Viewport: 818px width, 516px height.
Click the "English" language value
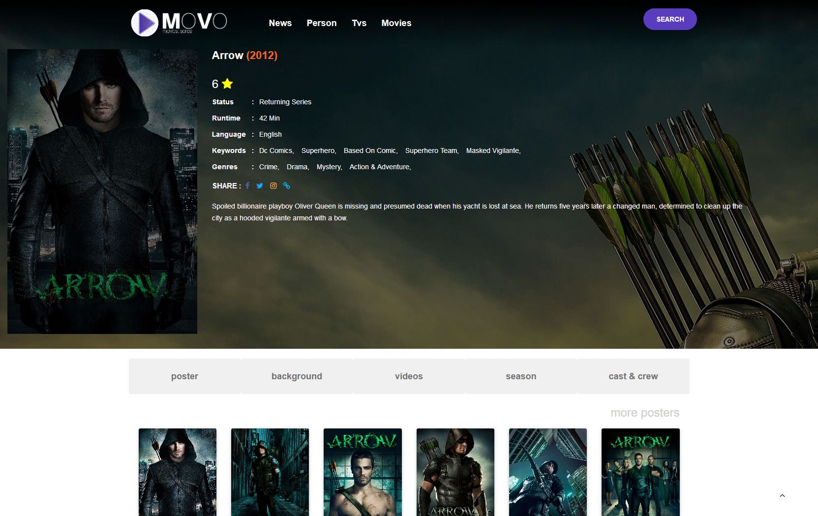point(271,134)
